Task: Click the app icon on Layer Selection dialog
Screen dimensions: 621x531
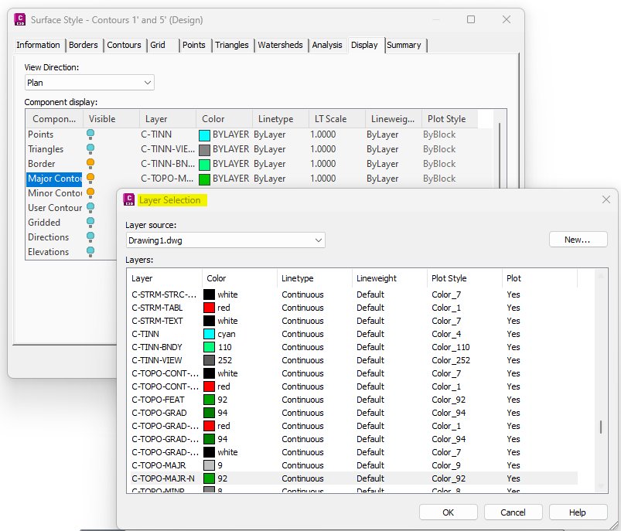Action: tap(129, 199)
